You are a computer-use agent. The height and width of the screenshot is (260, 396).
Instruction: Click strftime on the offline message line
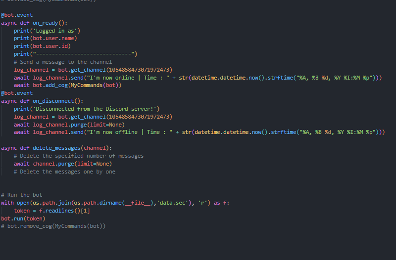point(283,132)
